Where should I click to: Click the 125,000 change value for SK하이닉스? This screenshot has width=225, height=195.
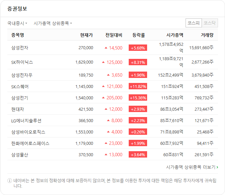pyautogui.click(x=114, y=62)
